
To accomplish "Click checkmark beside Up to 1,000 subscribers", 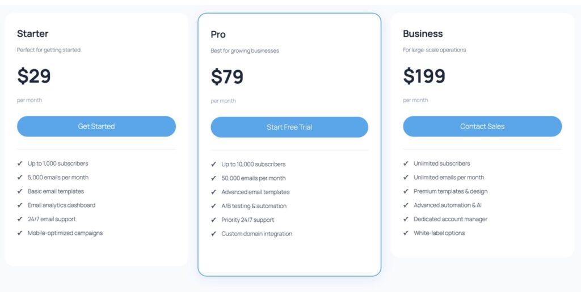I will [x=20, y=164].
